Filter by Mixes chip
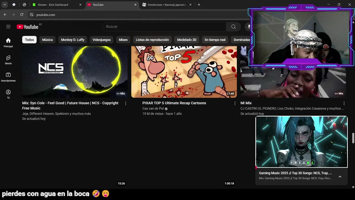 [x=123, y=40]
